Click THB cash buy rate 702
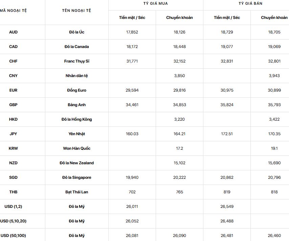 click(x=132, y=192)
